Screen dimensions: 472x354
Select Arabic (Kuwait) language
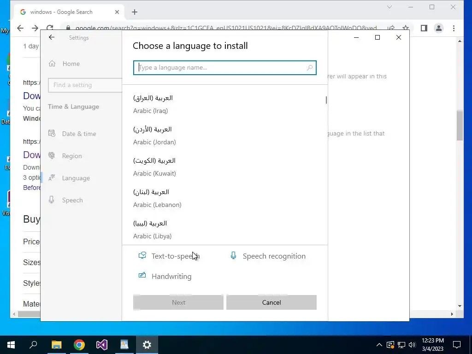224,167
